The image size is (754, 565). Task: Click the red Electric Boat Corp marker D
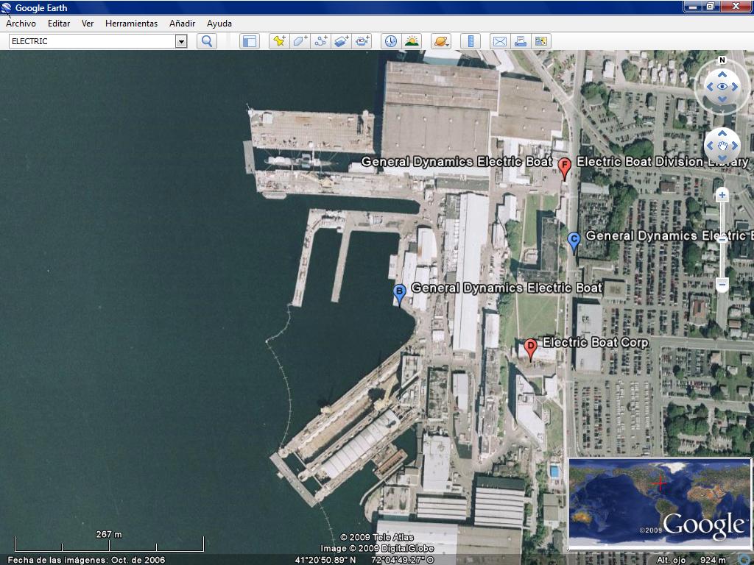point(530,347)
